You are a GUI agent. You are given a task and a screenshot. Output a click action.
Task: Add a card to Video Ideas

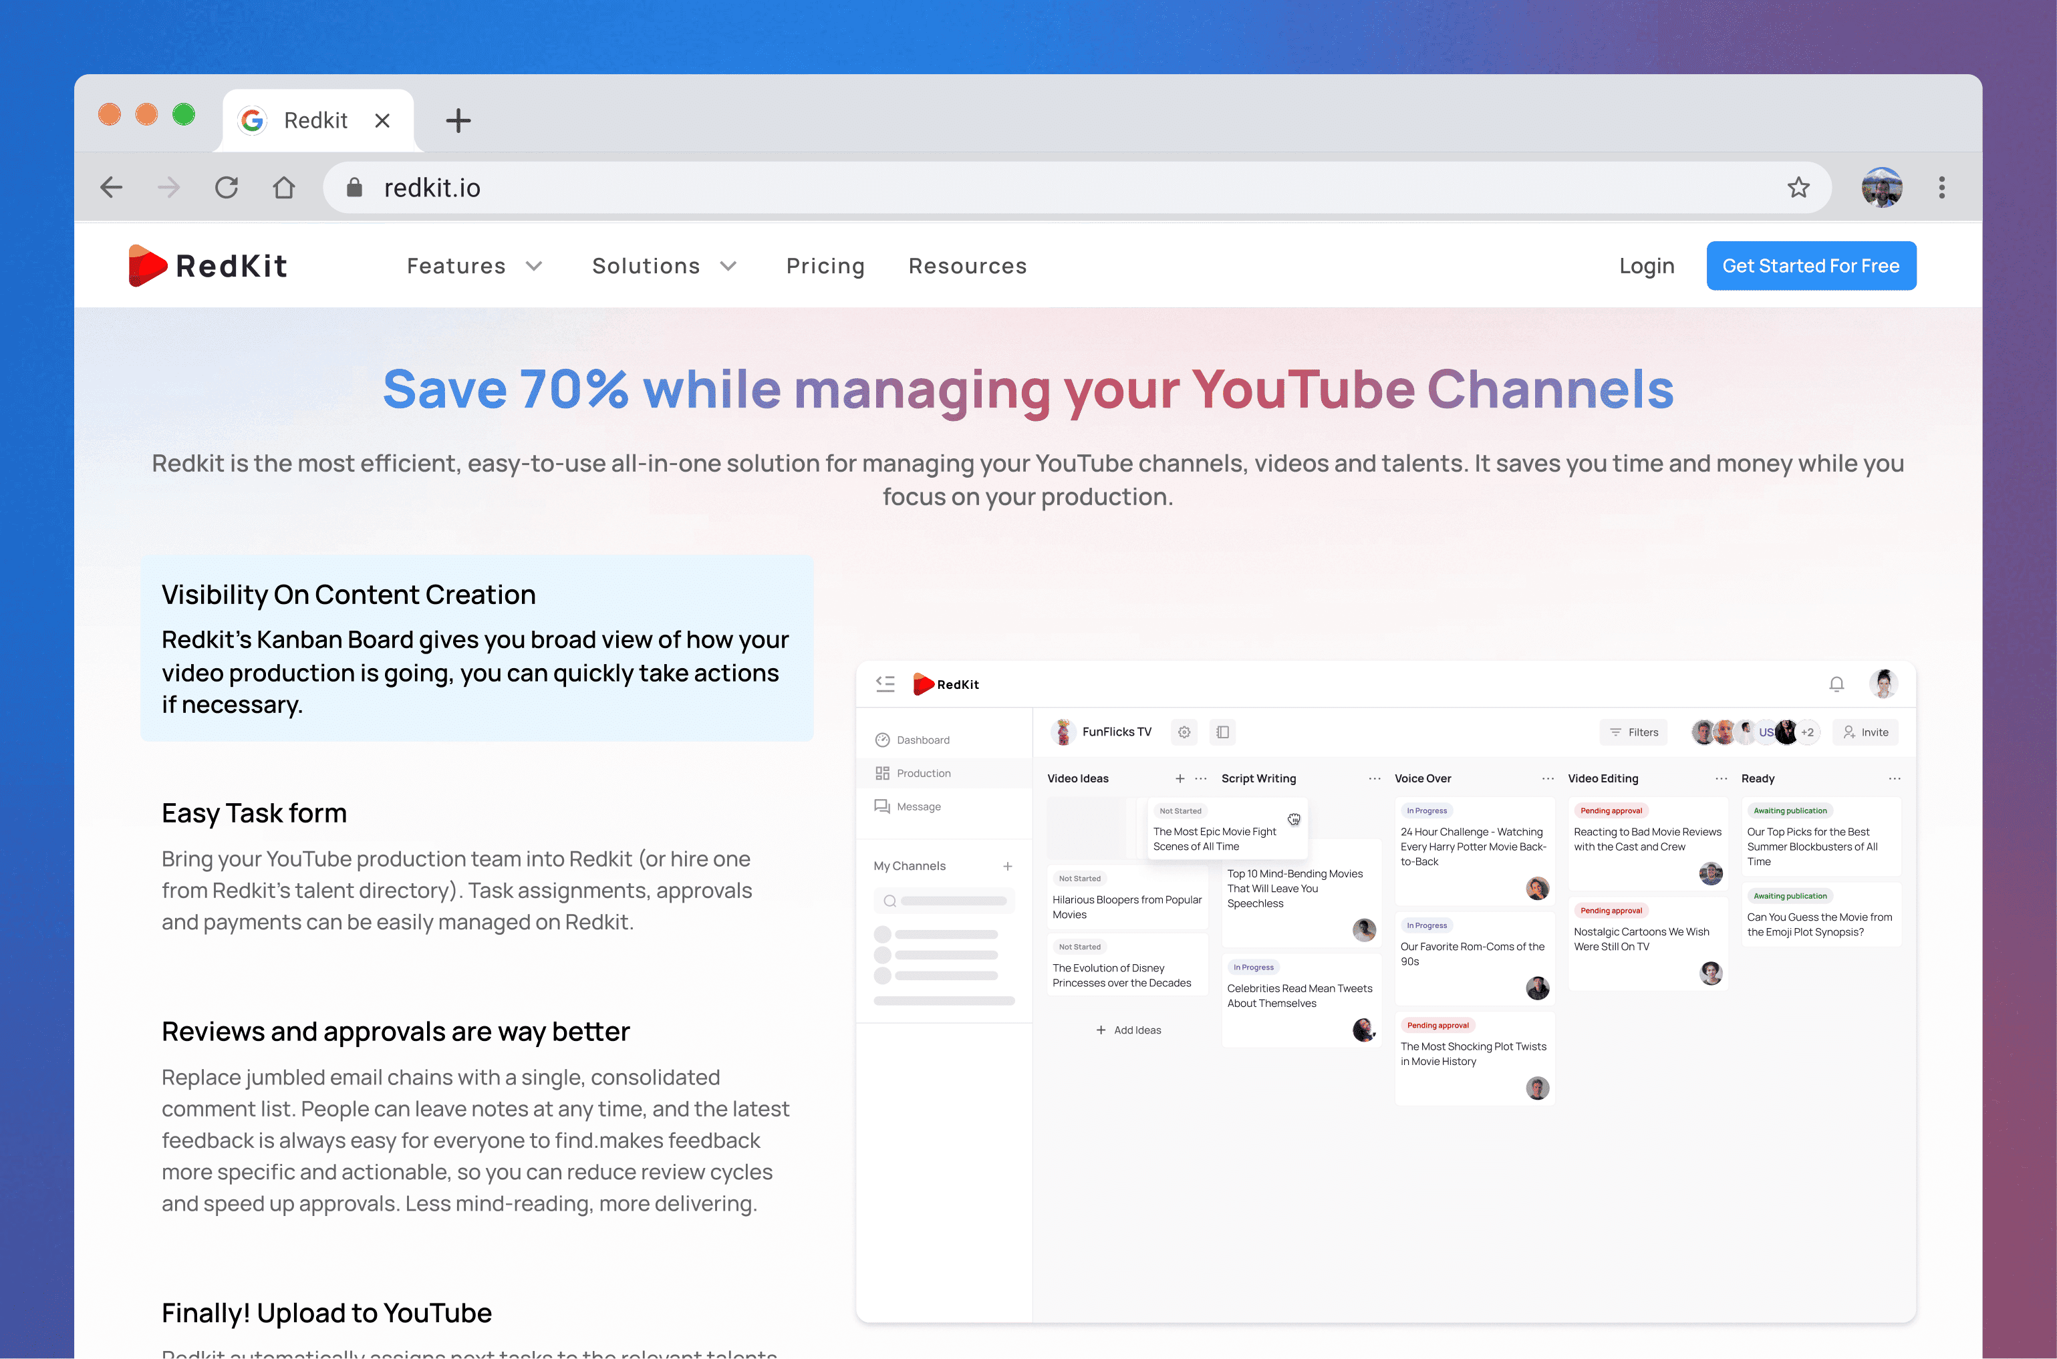click(1179, 778)
